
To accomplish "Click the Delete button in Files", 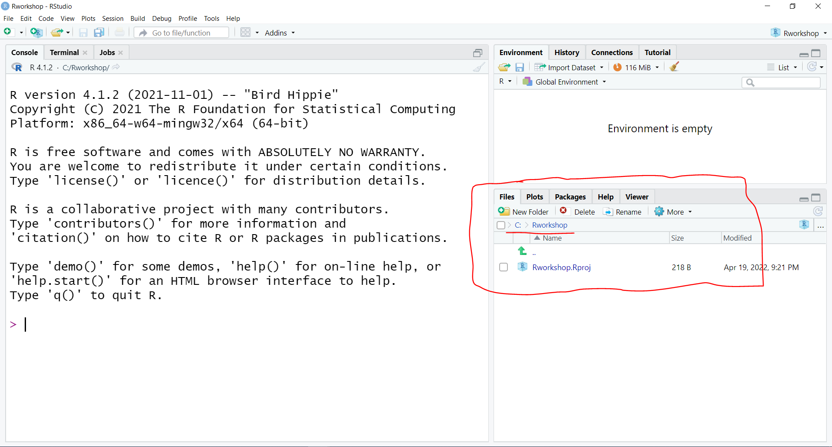I will [577, 212].
